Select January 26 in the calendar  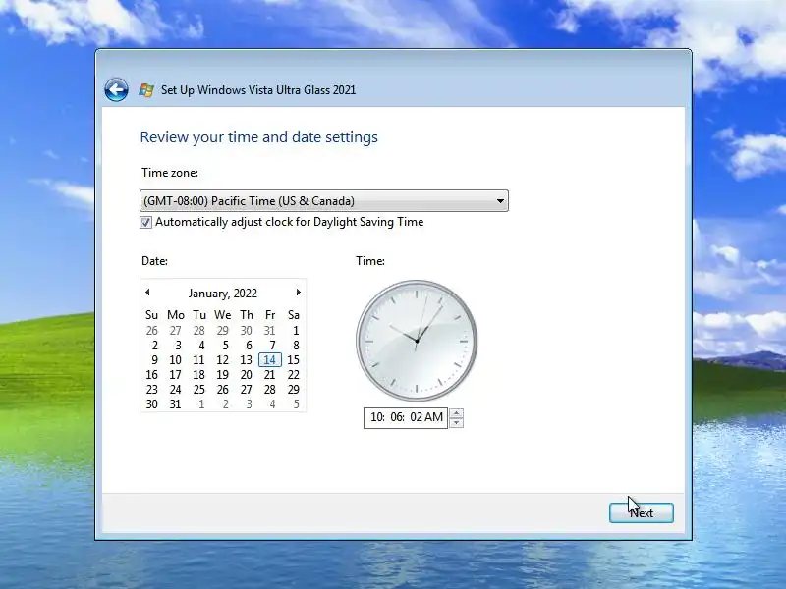pyautogui.click(x=223, y=389)
